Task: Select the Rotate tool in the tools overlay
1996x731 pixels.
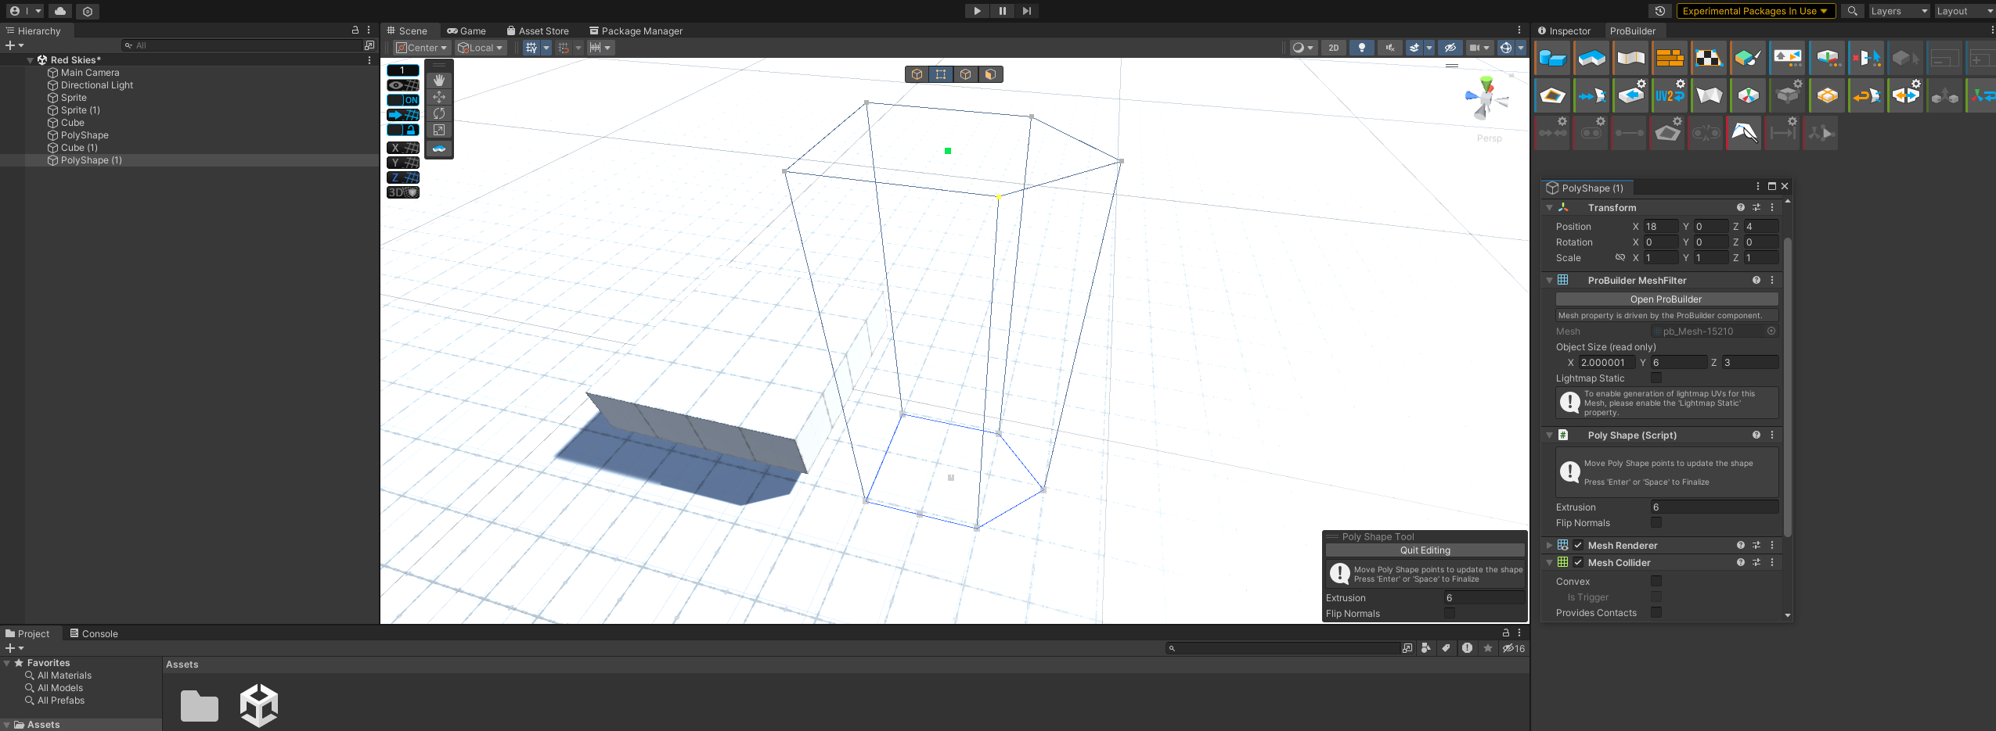Action: tap(438, 113)
